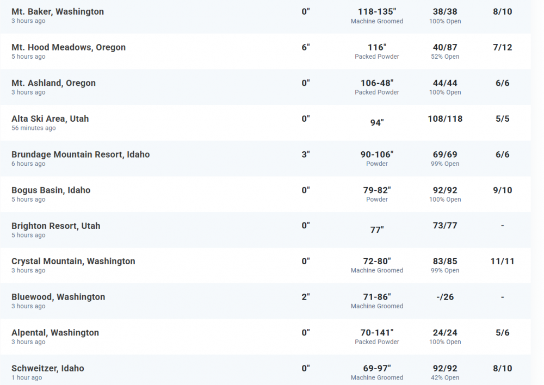This screenshot has width=544, height=385.
Task: Open the Mt. Hood Meadows, Oregon link
Action: [69, 47]
